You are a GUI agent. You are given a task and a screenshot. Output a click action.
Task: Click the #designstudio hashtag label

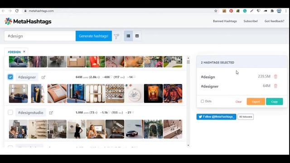[31, 113]
